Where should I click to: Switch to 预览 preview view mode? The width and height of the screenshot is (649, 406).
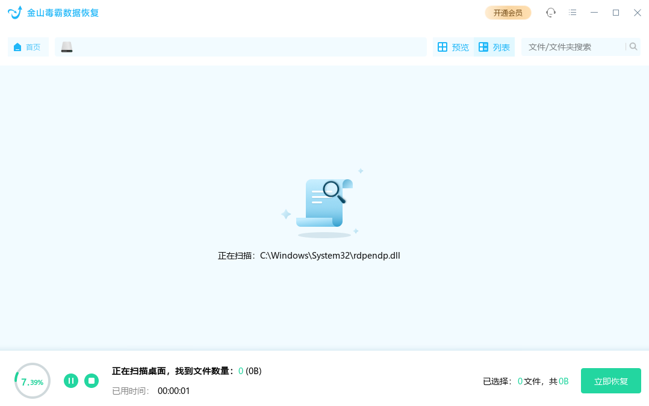[453, 46]
